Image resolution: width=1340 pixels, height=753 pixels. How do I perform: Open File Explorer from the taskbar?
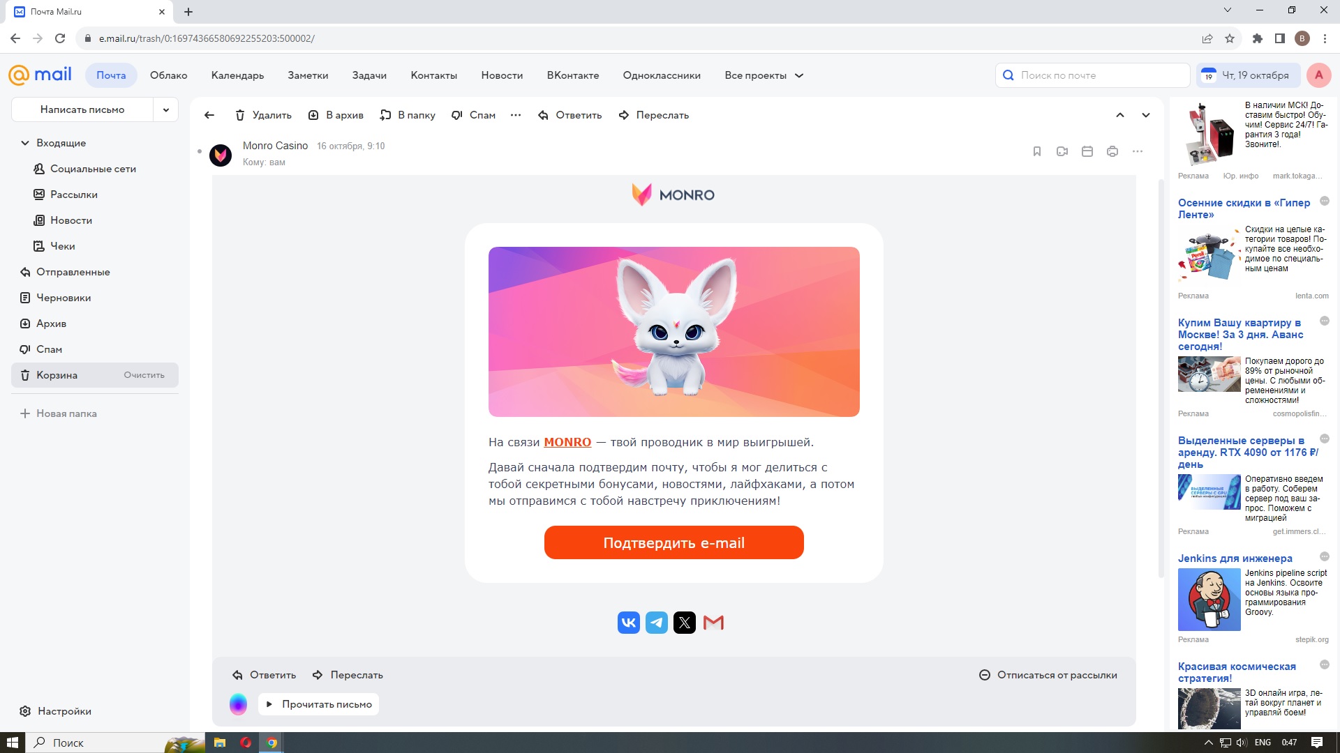click(219, 743)
